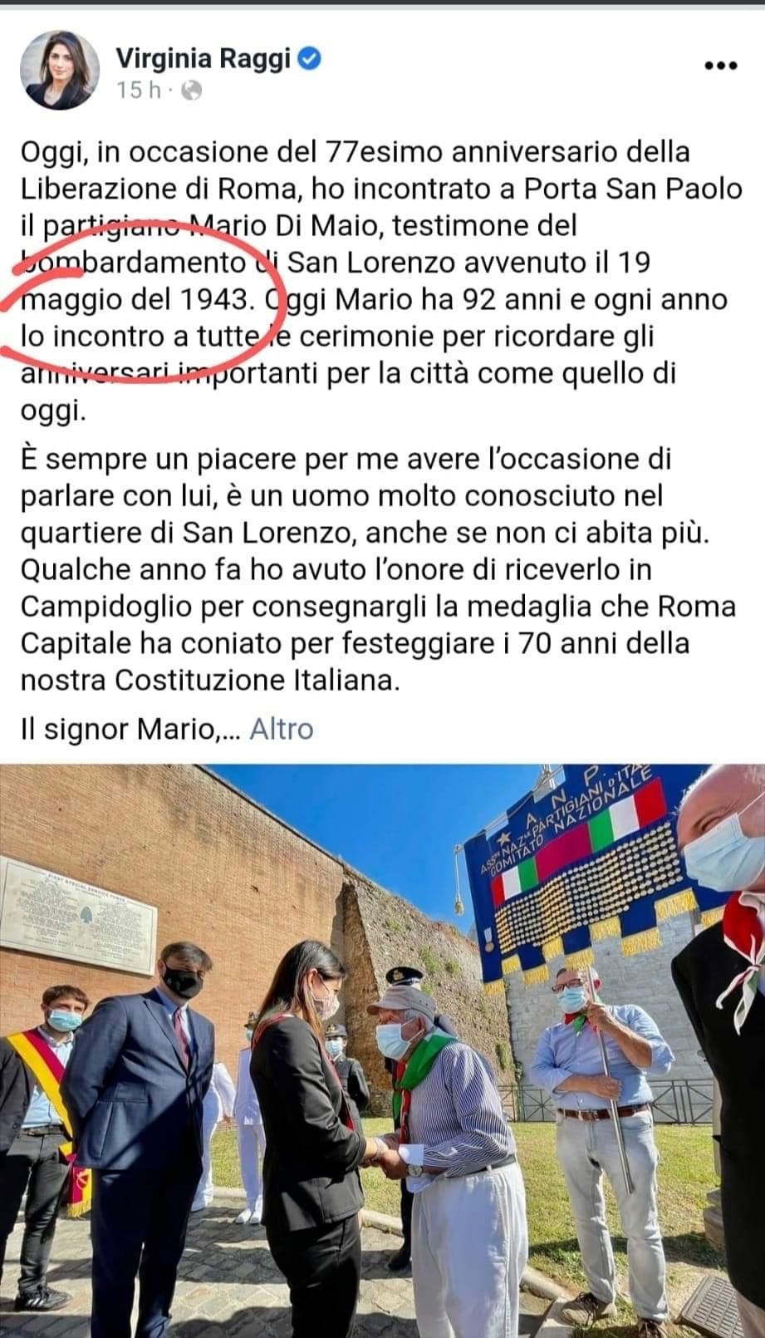Click the paragraph starting "È sempre un piacere"
765x1338 pixels.
point(378,569)
